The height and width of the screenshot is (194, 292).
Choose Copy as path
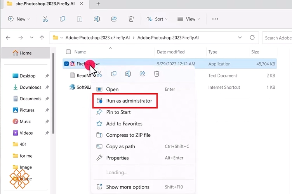click(x=143, y=146)
